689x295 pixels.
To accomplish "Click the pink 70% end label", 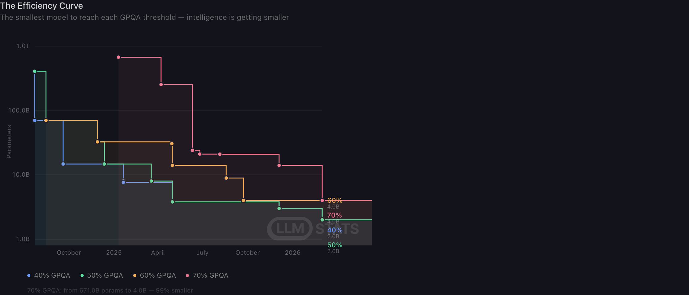I will coord(335,215).
